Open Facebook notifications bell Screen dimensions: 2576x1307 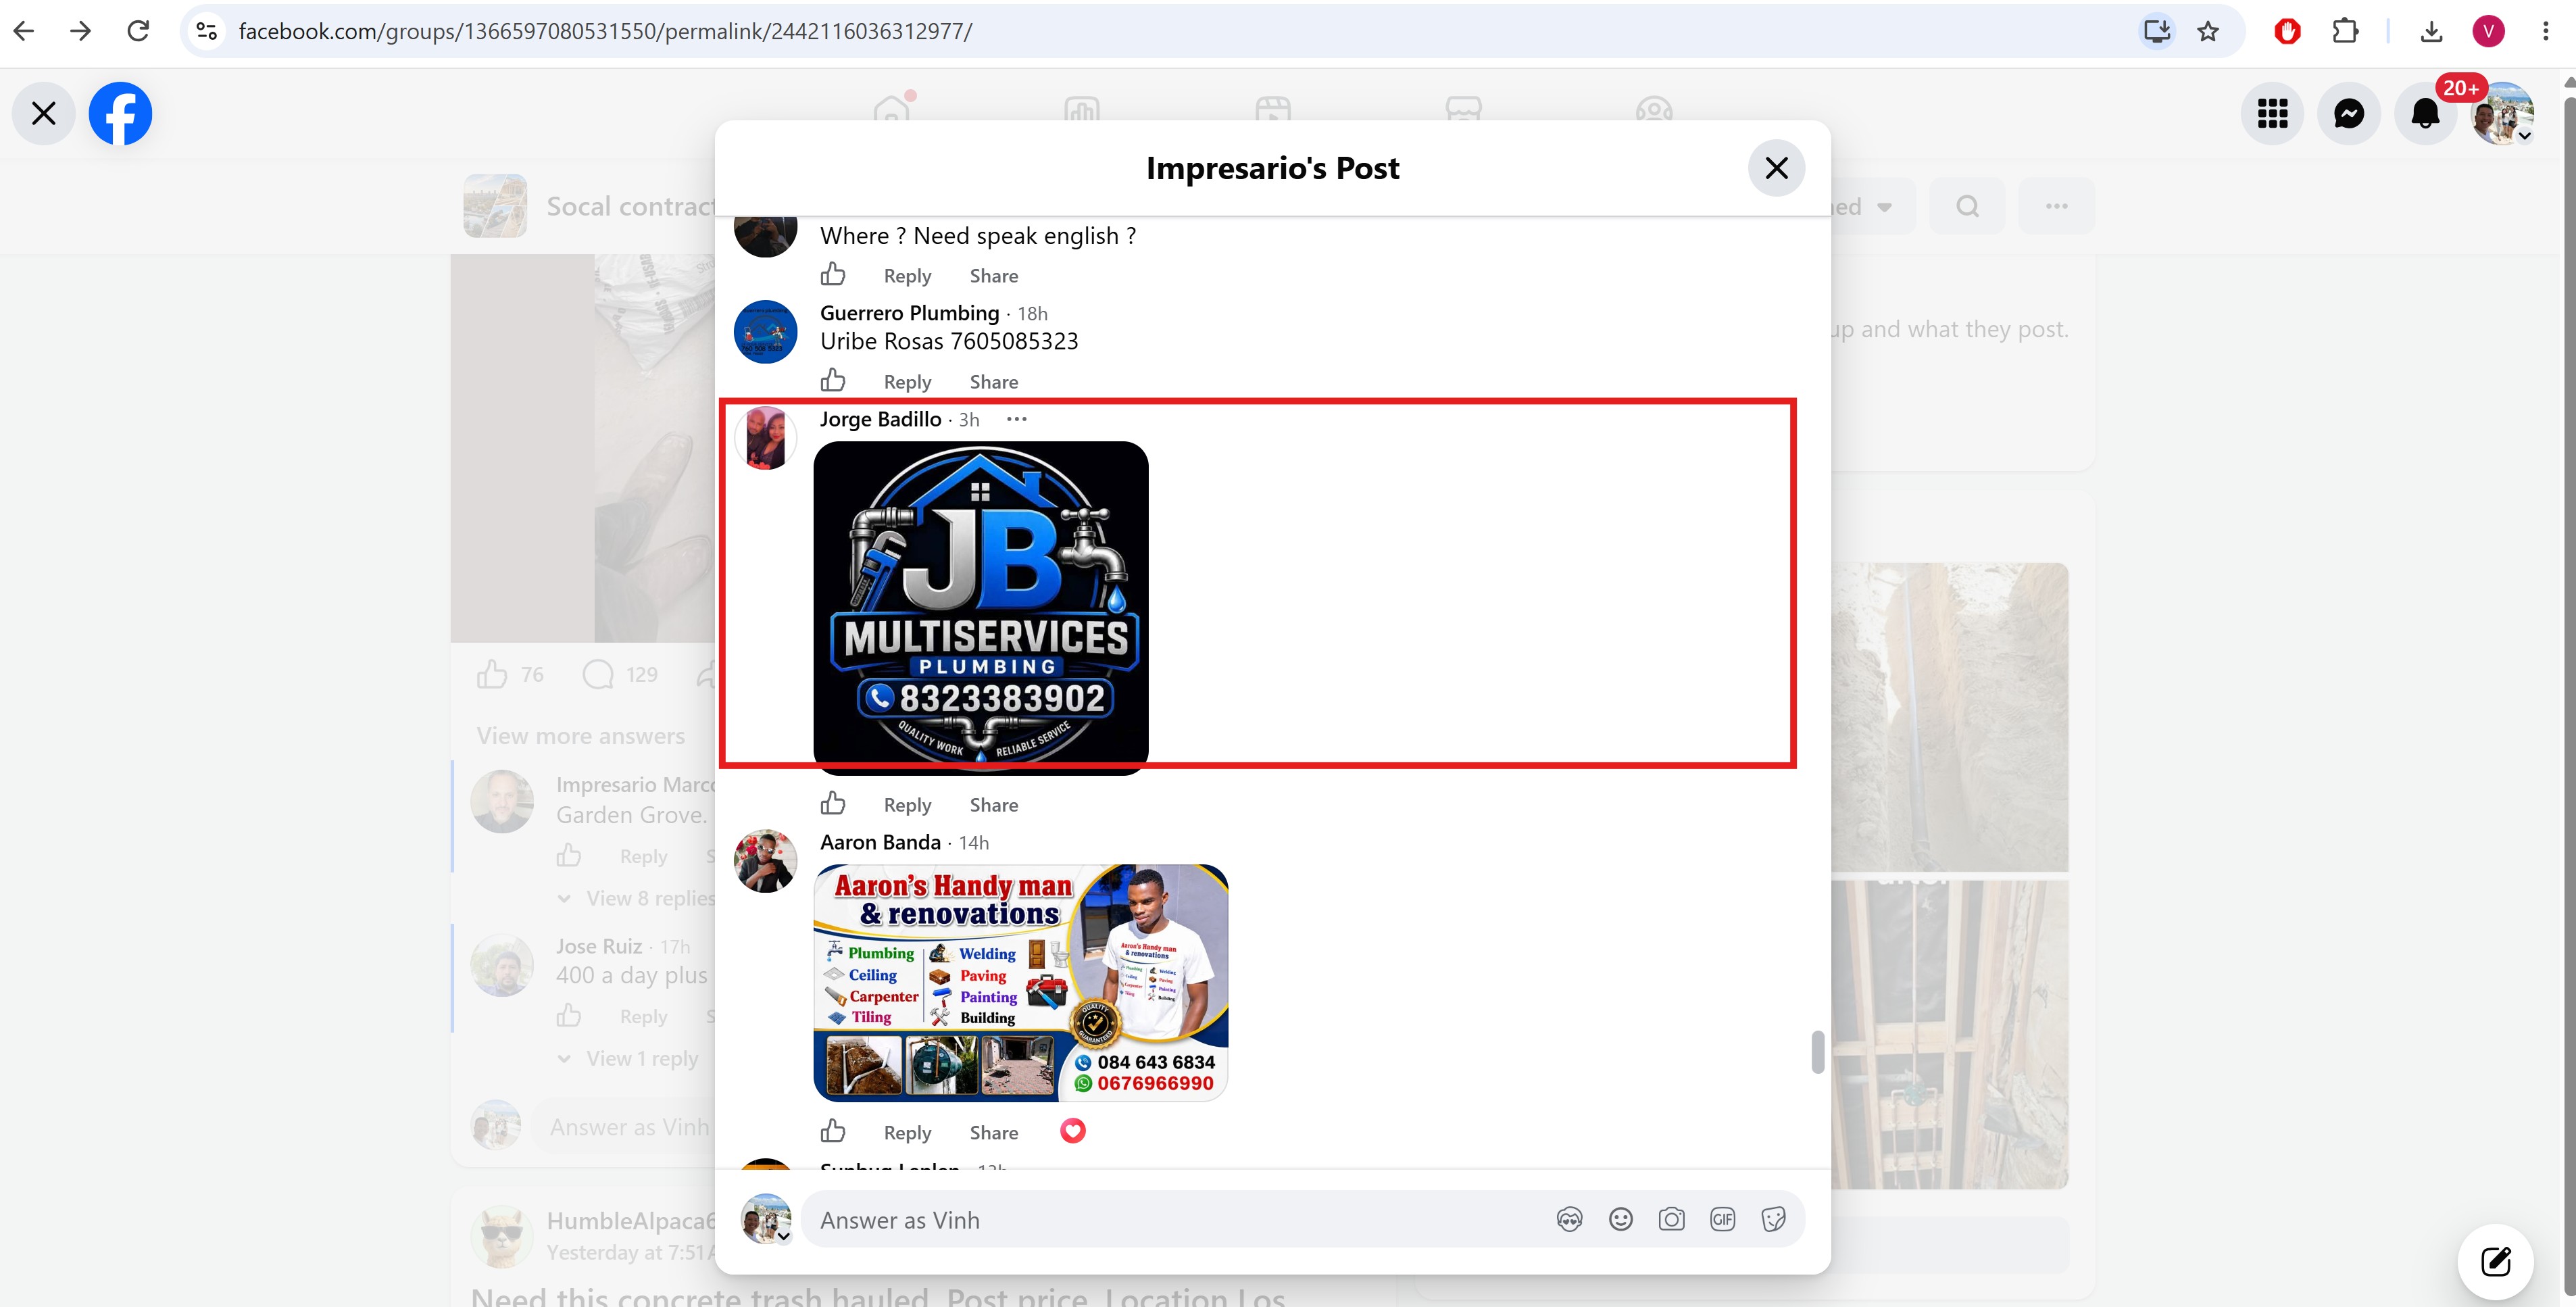[x=2425, y=113]
